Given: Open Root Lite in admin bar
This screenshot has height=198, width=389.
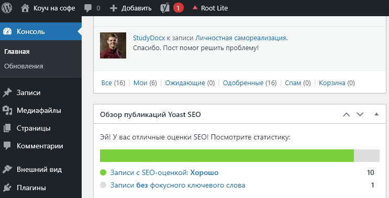Looking at the screenshot, I should [x=214, y=8].
